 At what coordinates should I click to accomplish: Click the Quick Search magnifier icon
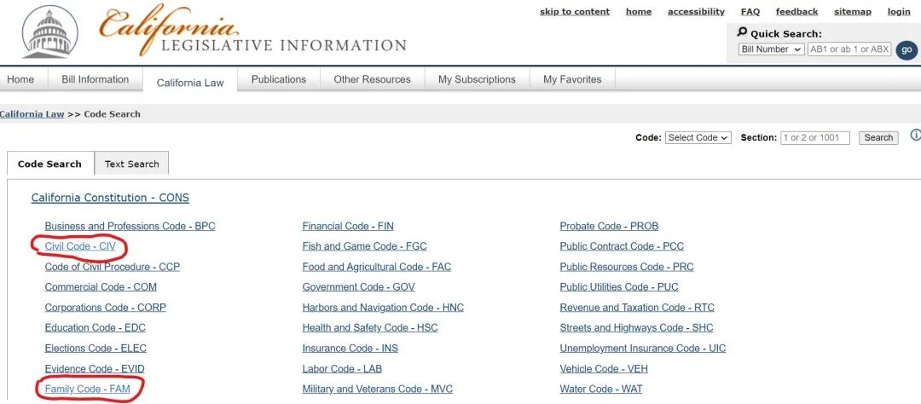click(743, 32)
